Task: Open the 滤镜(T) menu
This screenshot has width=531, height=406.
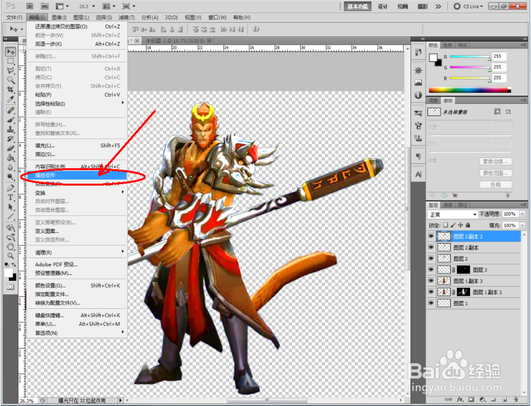Action: tap(126, 18)
